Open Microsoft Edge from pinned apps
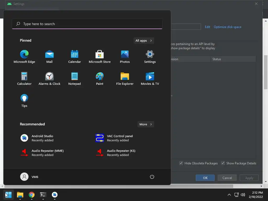Viewport: 268px width, 201px height. coord(24,57)
